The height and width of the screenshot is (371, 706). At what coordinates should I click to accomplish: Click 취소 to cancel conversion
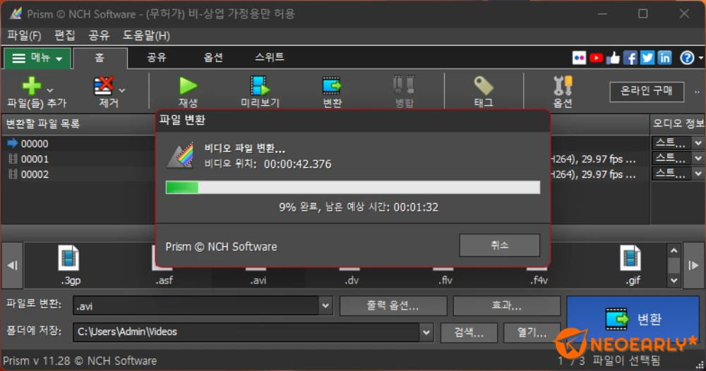coord(499,245)
